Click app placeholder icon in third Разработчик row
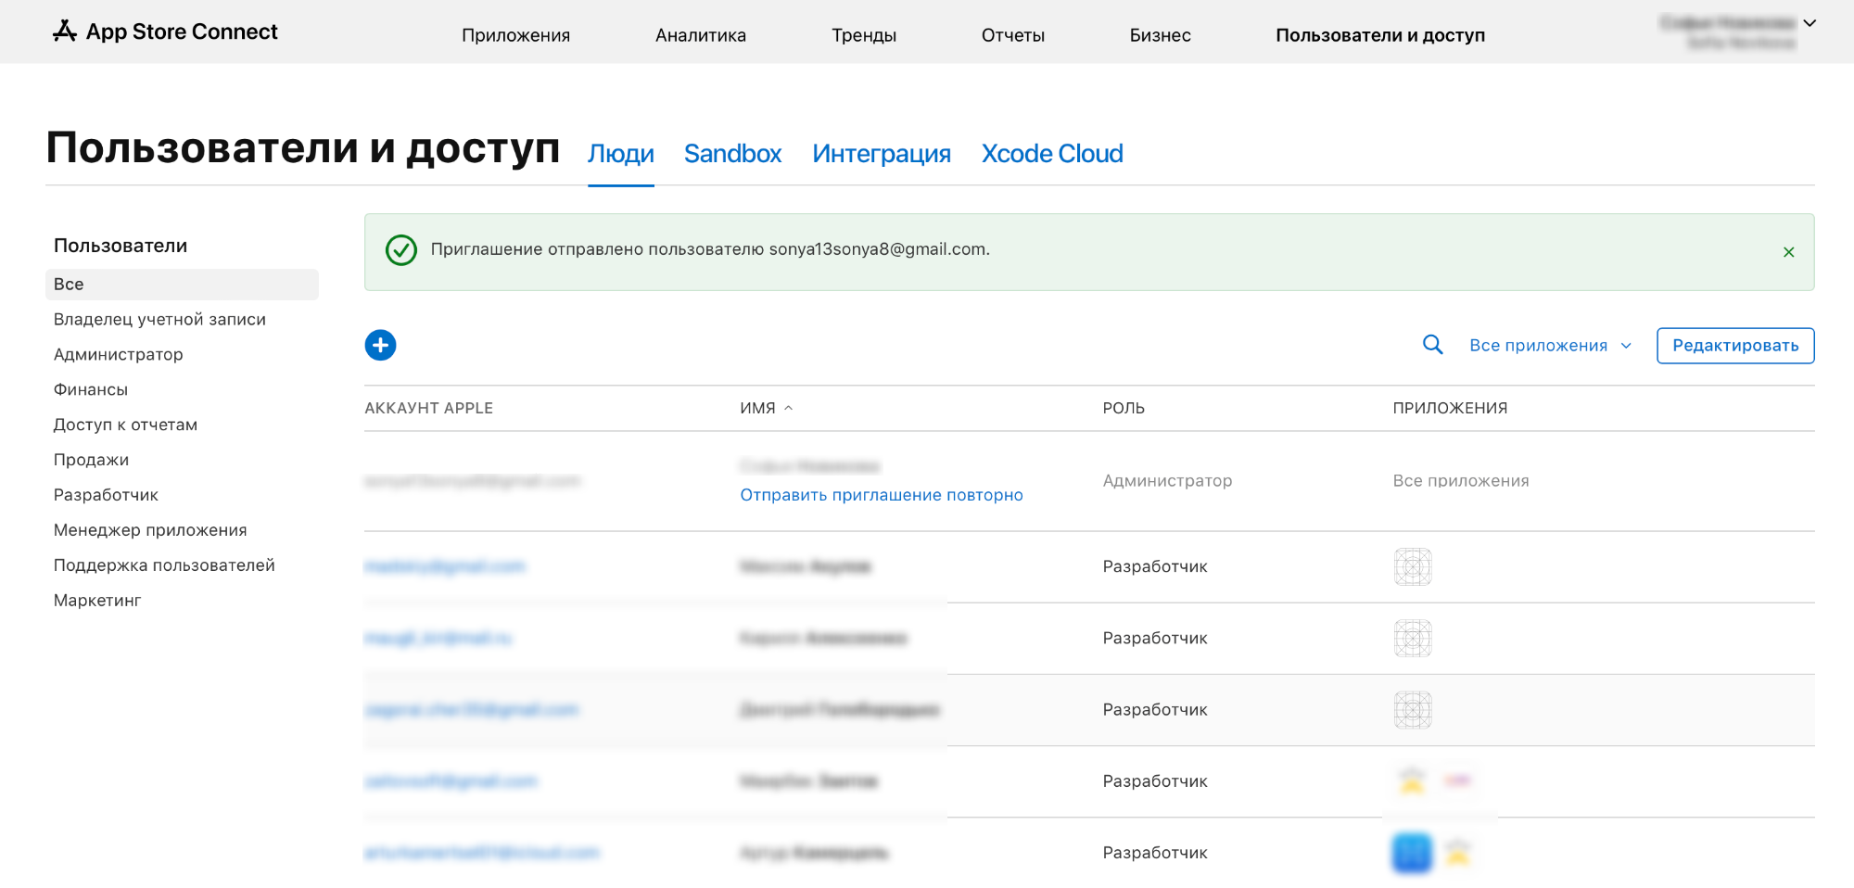The width and height of the screenshot is (1854, 888). coord(1413,709)
